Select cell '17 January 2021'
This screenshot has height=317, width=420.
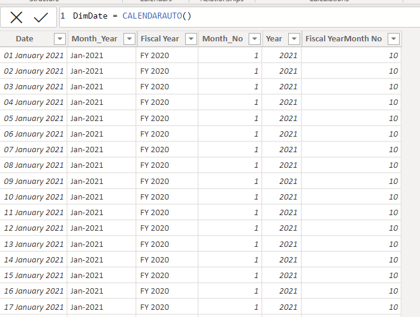point(34,307)
